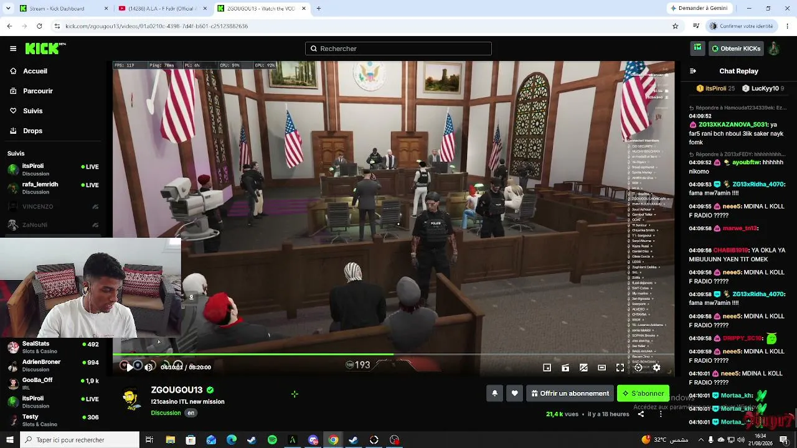Select chat user ZG13XKAZANOVA_5031
Viewport: 797px width, 448px height.
pos(733,124)
